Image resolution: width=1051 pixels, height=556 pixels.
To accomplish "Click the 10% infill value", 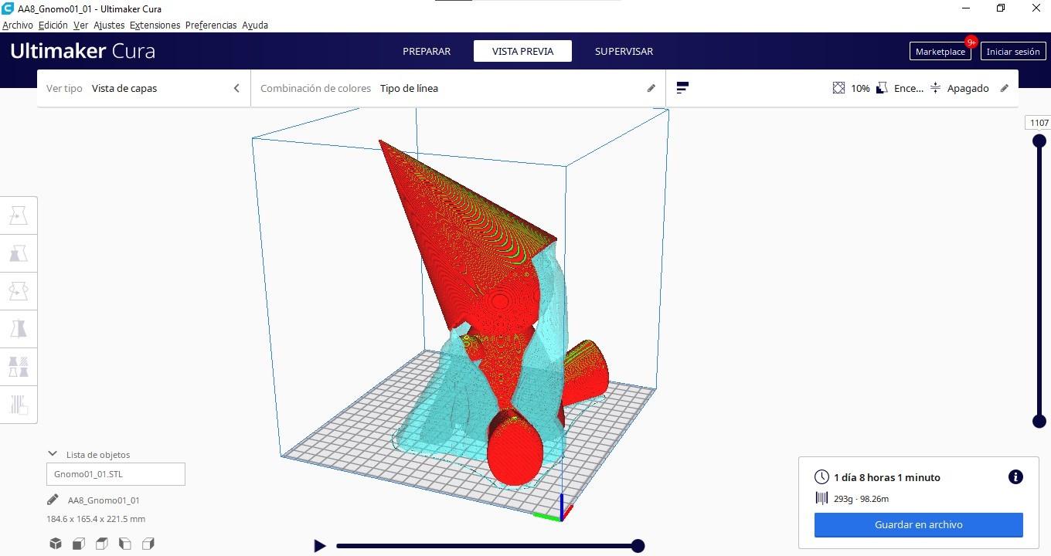I will [x=860, y=88].
